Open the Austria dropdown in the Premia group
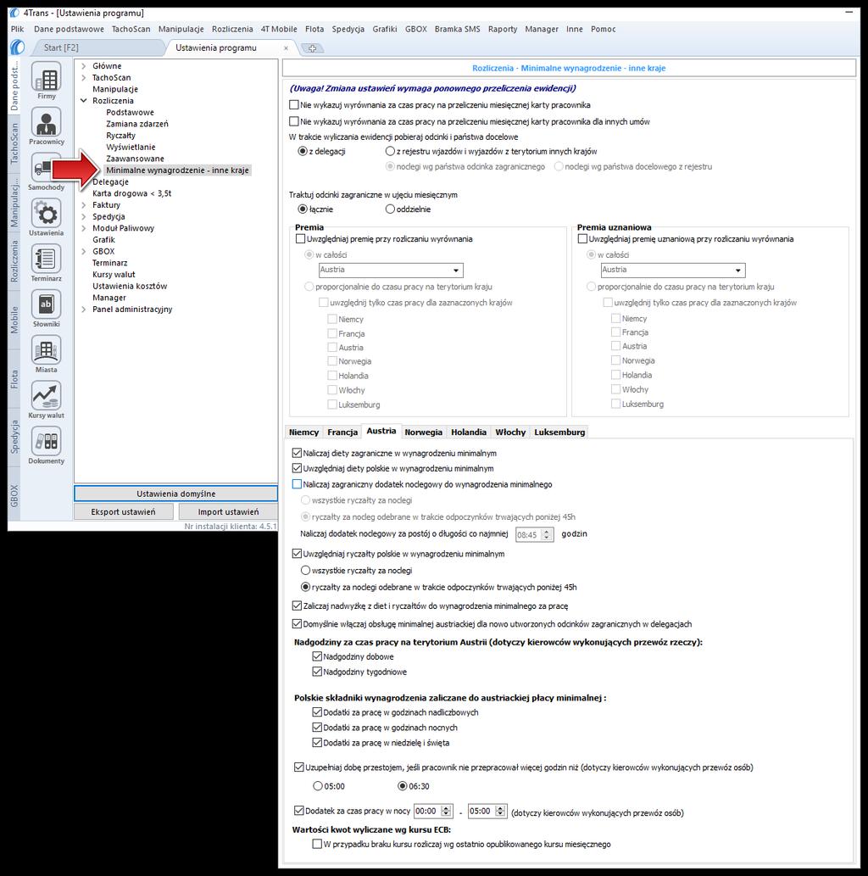Viewport: 868px width, 876px height. (391, 270)
